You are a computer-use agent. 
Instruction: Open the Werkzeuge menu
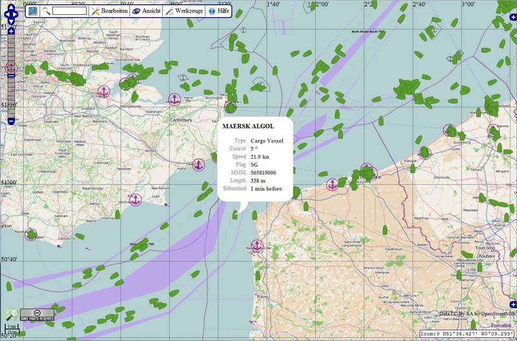(184, 11)
